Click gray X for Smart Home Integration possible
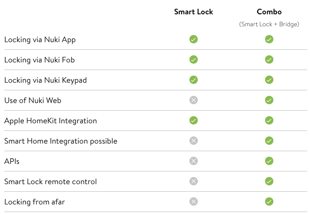The image size is (310, 214). click(193, 141)
